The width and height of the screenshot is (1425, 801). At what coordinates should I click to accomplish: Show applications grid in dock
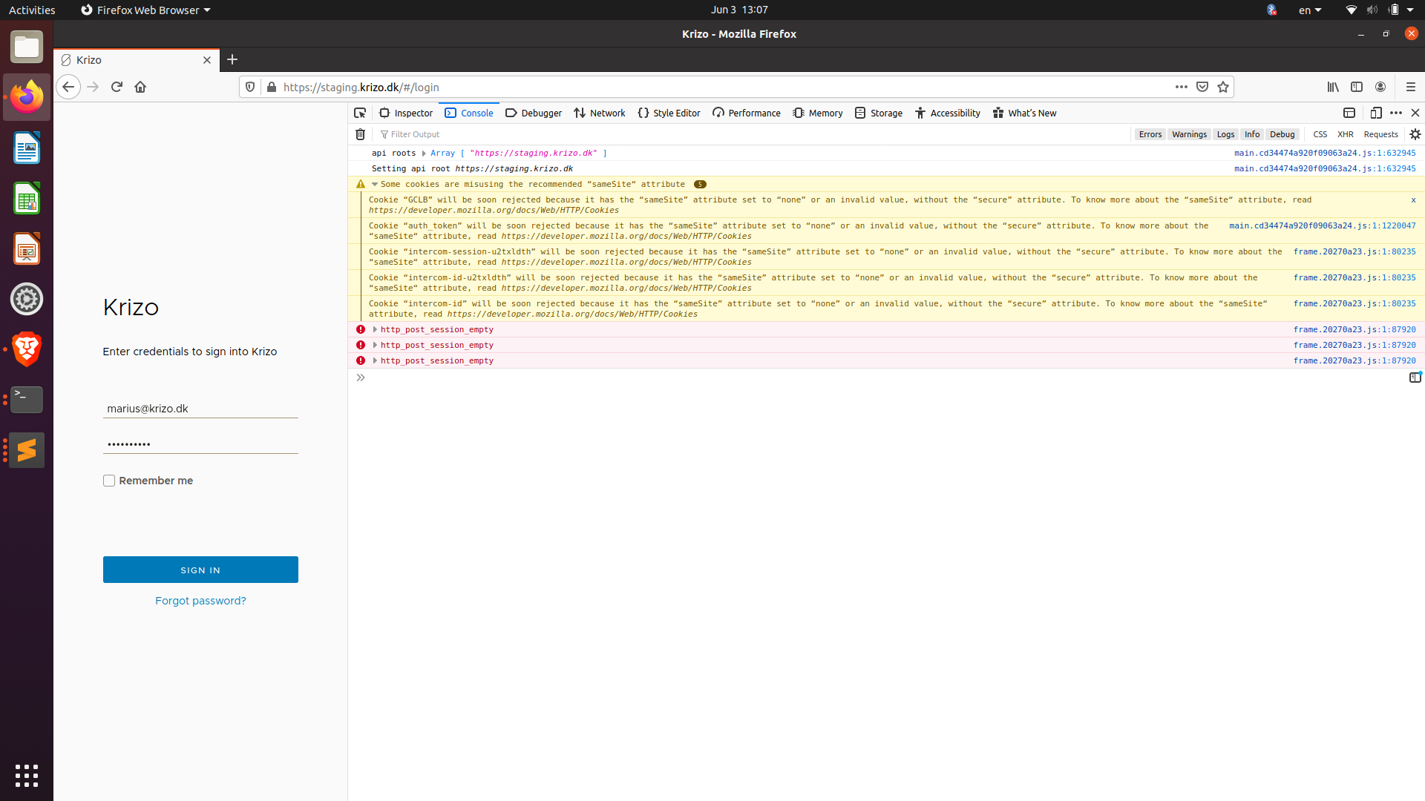pos(27,776)
